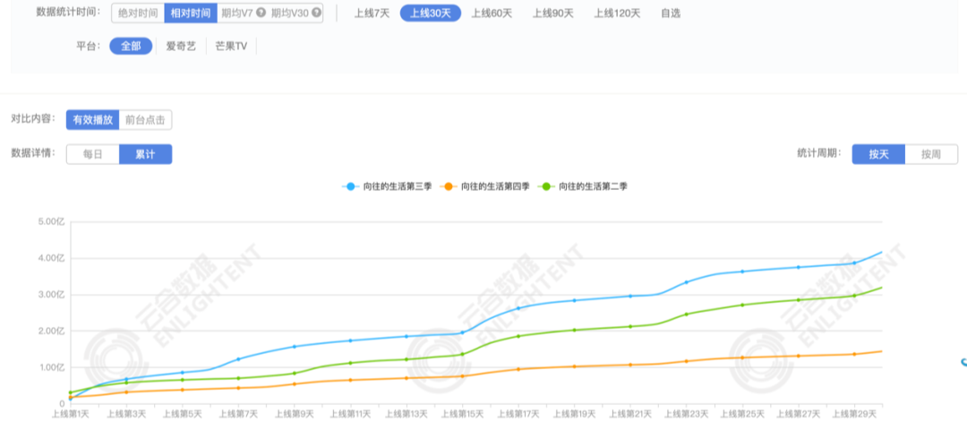The height and width of the screenshot is (422, 967).
Task: Click y-axis label 1.00亿
Action: [x=51, y=367]
